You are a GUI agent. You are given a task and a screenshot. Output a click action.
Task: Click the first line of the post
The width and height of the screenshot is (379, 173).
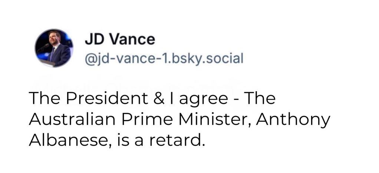[152, 99]
